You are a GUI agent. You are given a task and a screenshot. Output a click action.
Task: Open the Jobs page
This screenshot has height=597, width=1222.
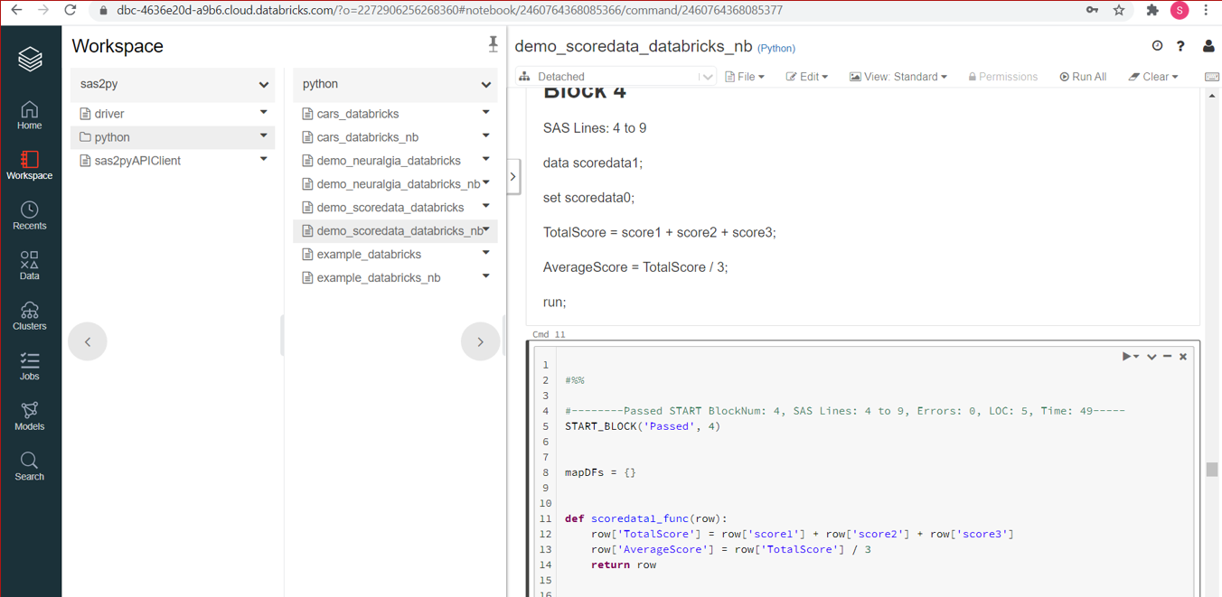pos(29,366)
